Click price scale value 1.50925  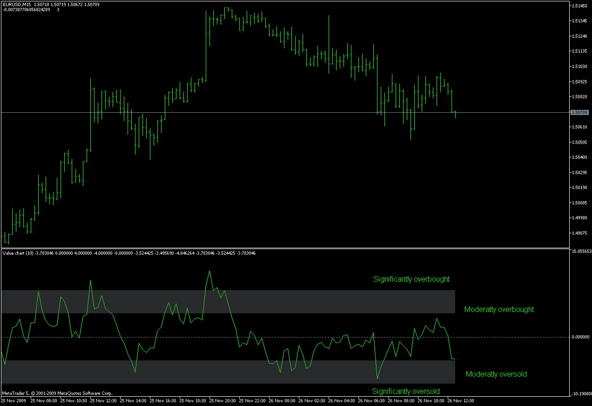click(x=580, y=82)
